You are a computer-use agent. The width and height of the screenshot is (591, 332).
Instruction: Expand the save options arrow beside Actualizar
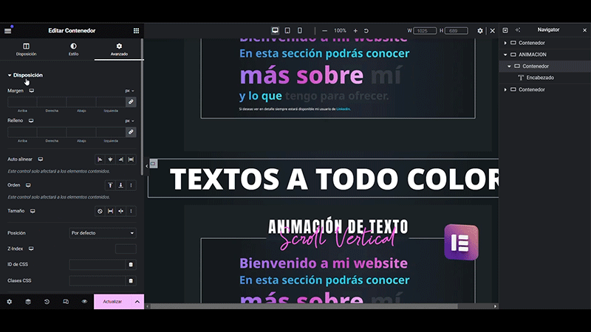[137, 302]
